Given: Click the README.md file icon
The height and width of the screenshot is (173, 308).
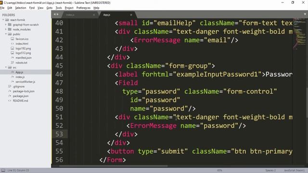Looking at the screenshot, I should [10, 100].
